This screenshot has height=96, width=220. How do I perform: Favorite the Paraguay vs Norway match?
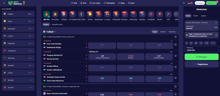(175, 56)
